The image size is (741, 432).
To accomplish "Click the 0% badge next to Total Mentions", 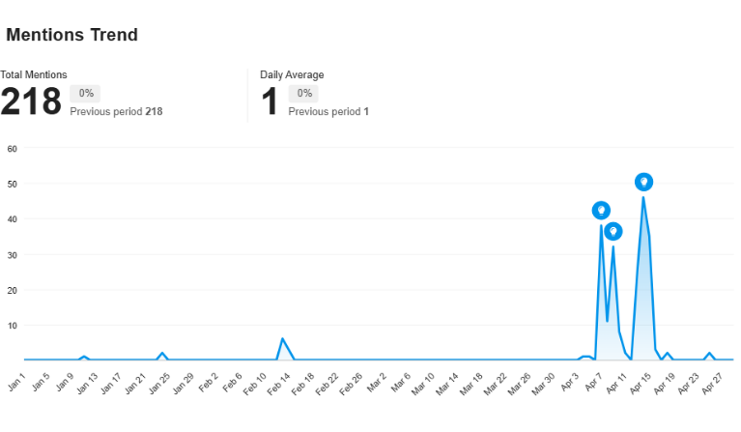I will [86, 94].
